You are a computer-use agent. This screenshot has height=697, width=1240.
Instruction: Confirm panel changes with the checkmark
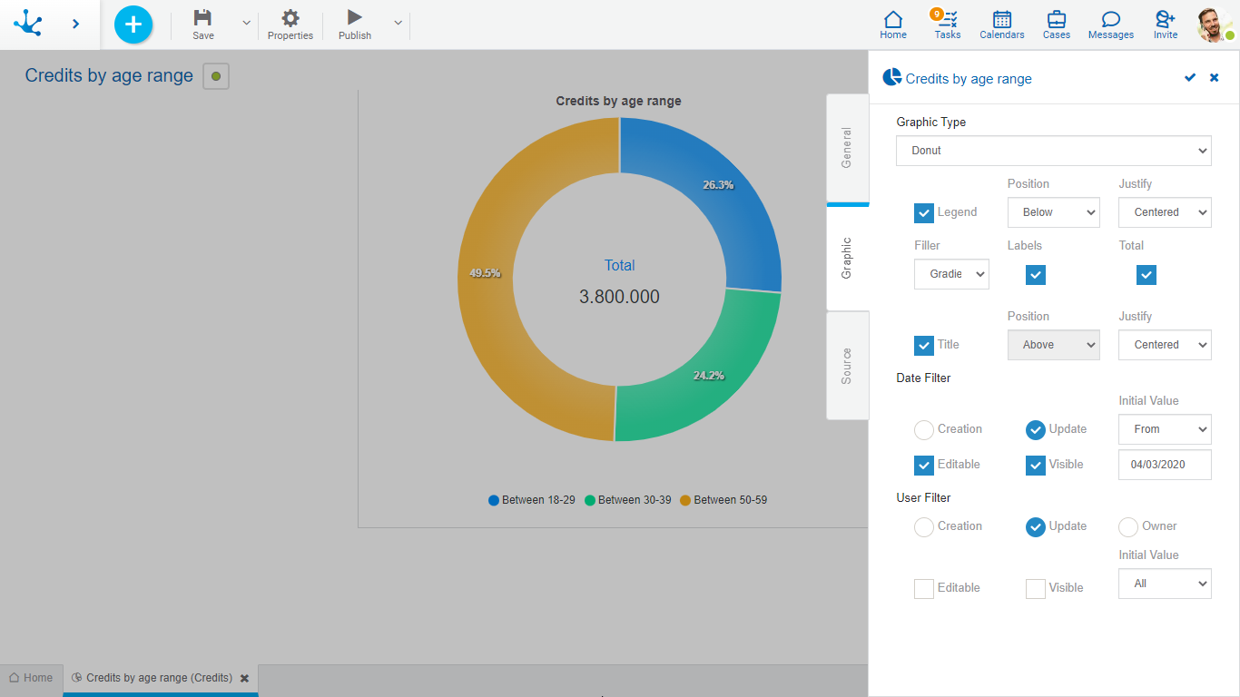[x=1190, y=78]
